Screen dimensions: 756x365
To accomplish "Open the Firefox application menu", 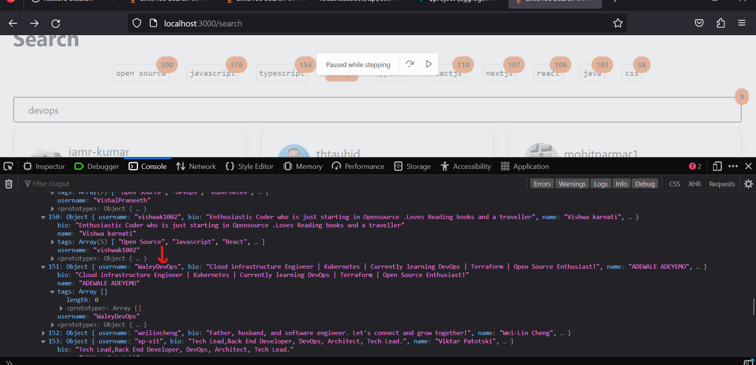I will [742, 23].
